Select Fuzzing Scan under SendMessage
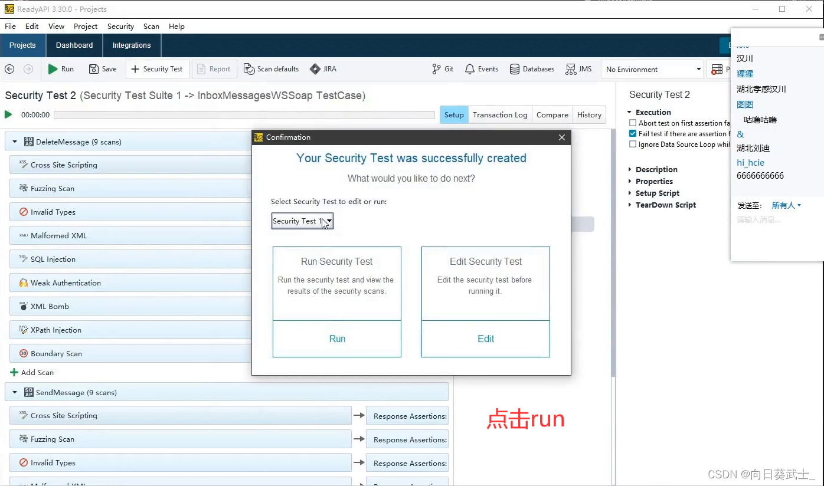The image size is (824, 486). click(181, 439)
